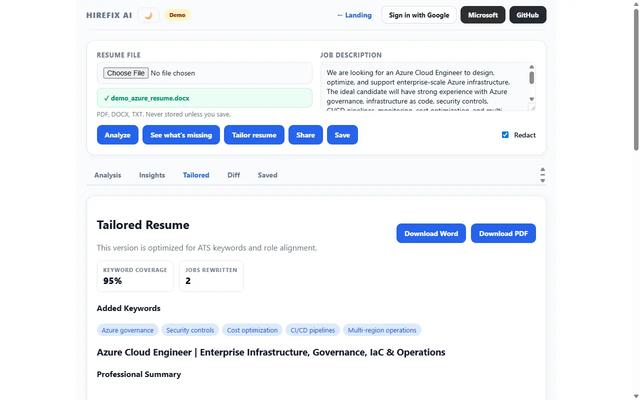Download the resume as Word
640x400 pixels.
pos(431,233)
